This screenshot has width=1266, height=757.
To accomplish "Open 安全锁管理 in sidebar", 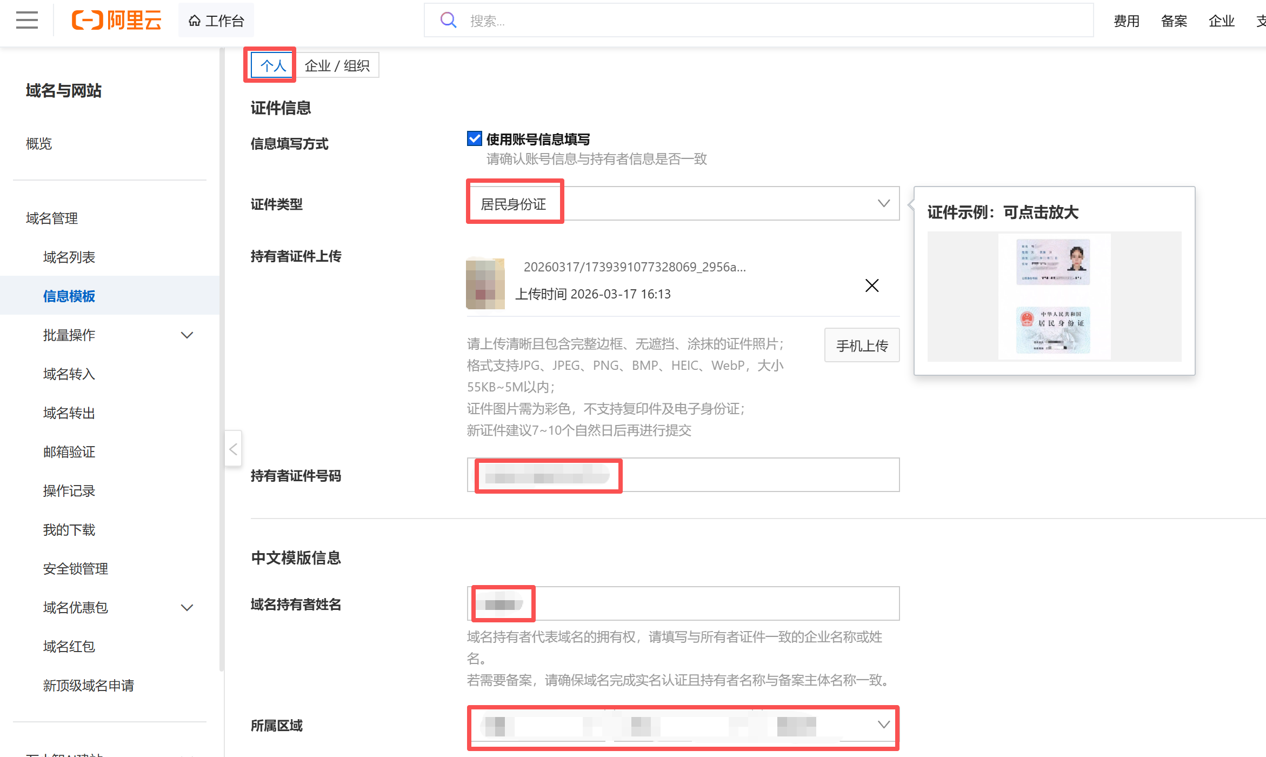I will pos(76,569).
